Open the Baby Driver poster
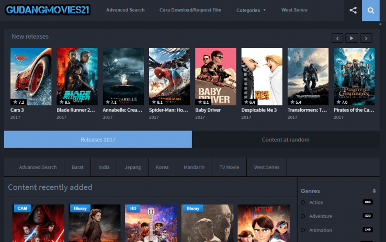 coord(215,77)
